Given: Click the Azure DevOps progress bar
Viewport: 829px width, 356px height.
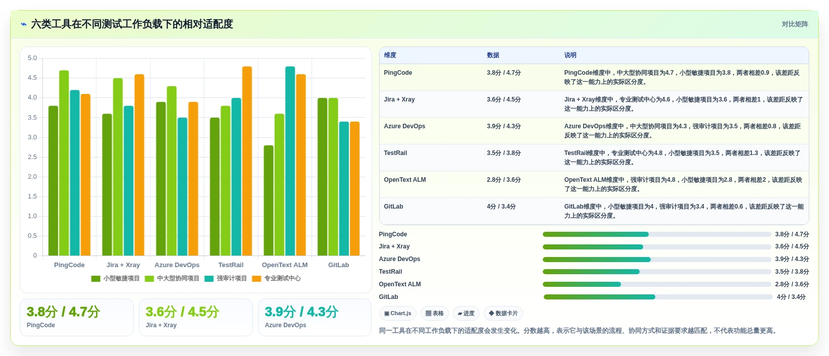Looking at the screenshot, I should tap(657, 260).
